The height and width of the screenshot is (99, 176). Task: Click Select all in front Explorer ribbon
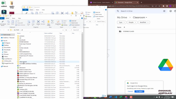point(73,21)
